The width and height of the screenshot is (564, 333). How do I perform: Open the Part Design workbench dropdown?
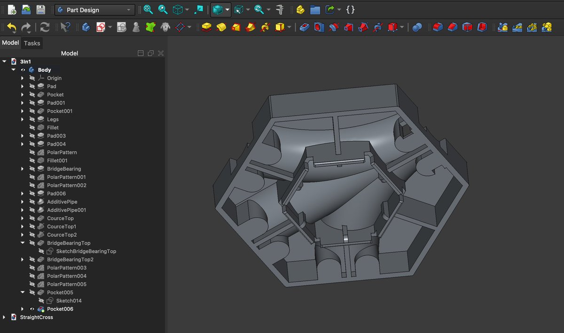coord(95,10)
